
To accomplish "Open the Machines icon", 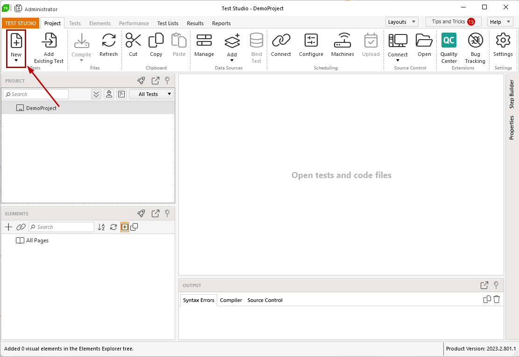I will pos(342,41).
